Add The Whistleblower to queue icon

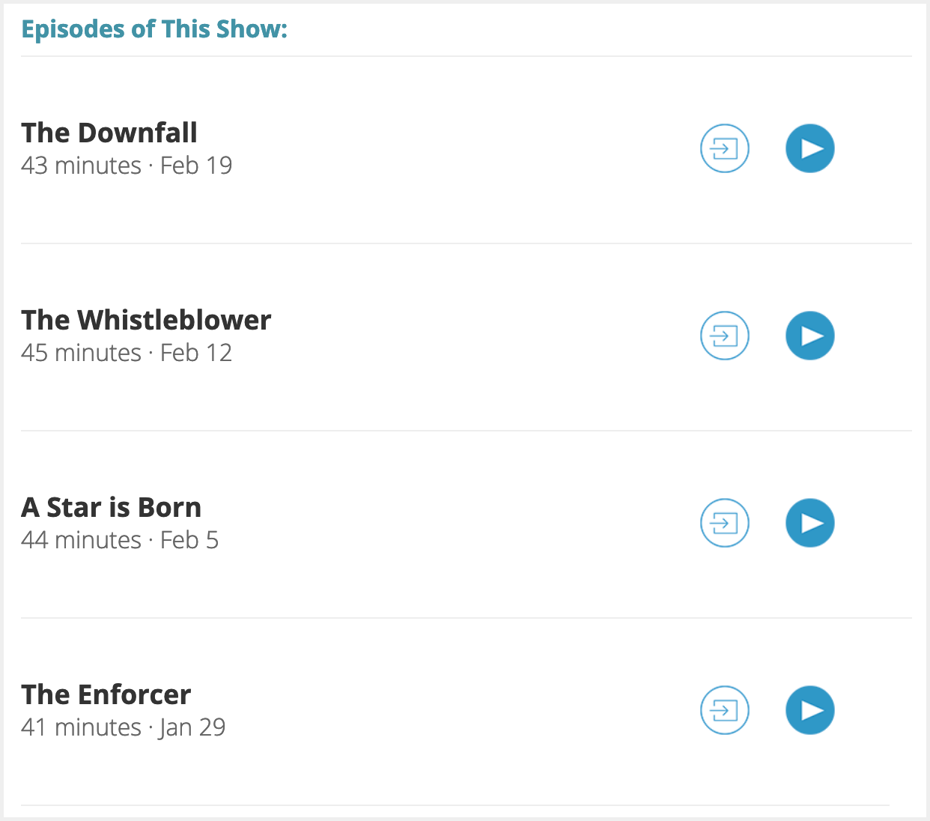[725, 336]
